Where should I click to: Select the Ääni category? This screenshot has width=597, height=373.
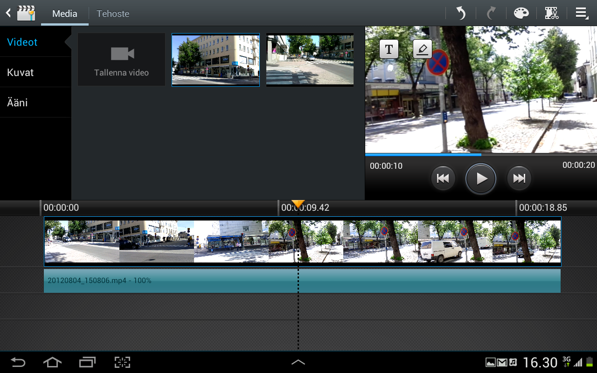(35, 103)
